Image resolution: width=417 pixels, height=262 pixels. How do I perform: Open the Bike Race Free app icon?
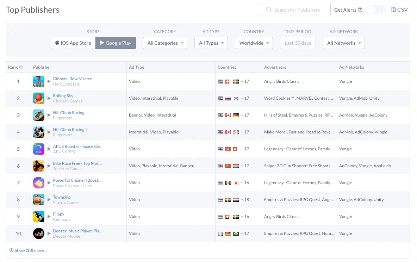coord(38,166)
